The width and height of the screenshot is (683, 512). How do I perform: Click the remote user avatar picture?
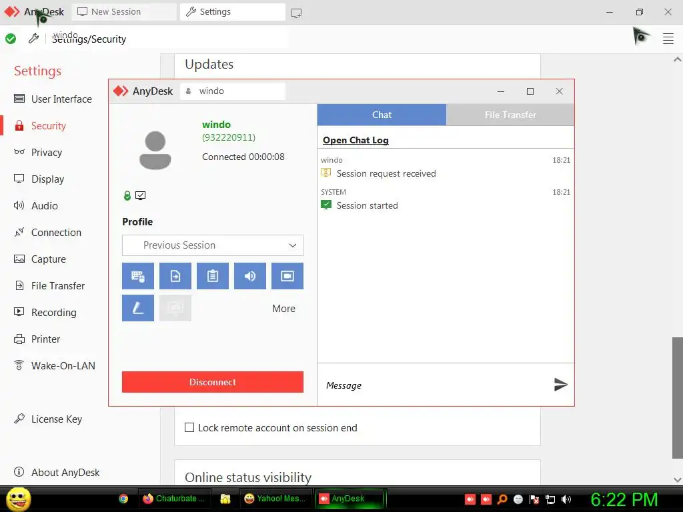(155, 150)
